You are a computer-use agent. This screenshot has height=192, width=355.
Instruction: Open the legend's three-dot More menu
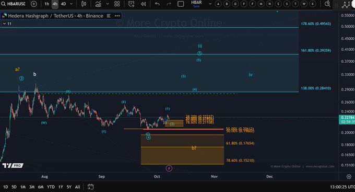117,16
